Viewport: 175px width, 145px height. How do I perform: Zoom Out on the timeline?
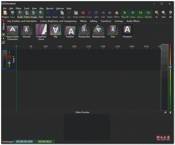pos(164,15)
